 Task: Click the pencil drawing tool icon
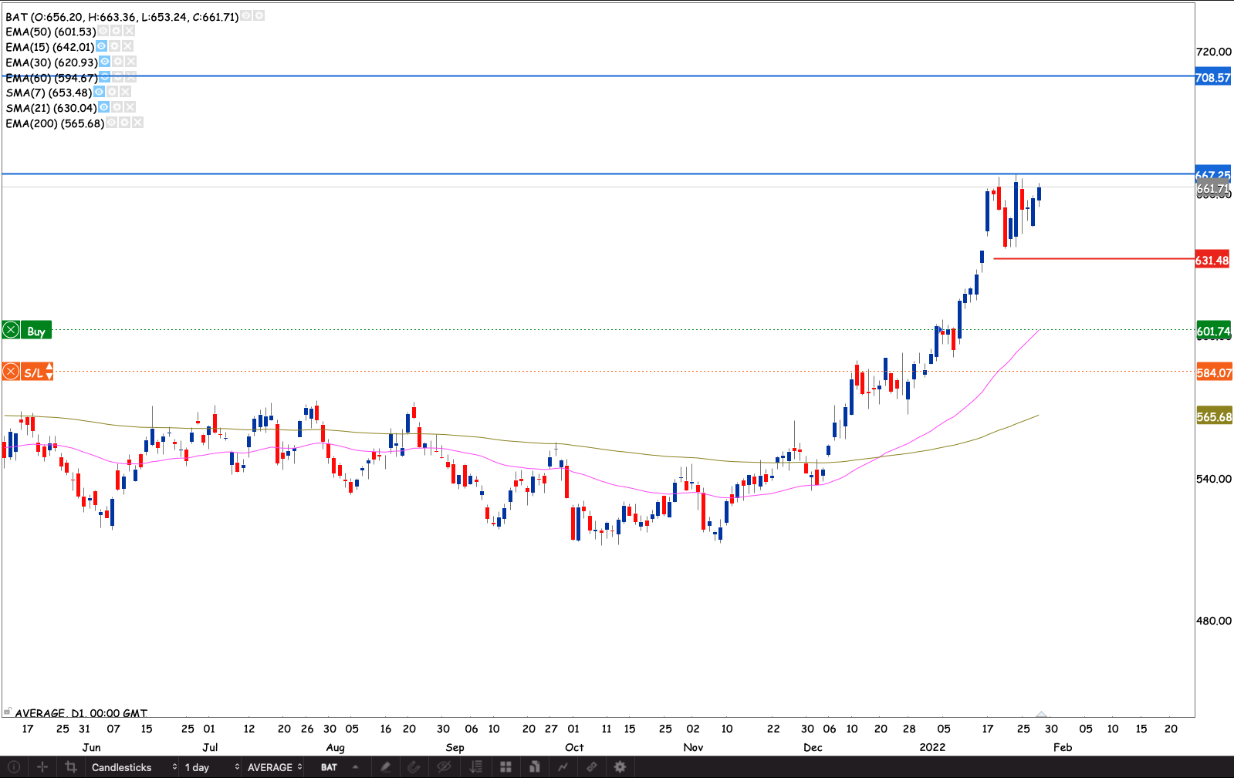[385, 767]
